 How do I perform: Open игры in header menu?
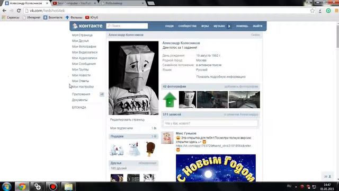click(205, 26)
